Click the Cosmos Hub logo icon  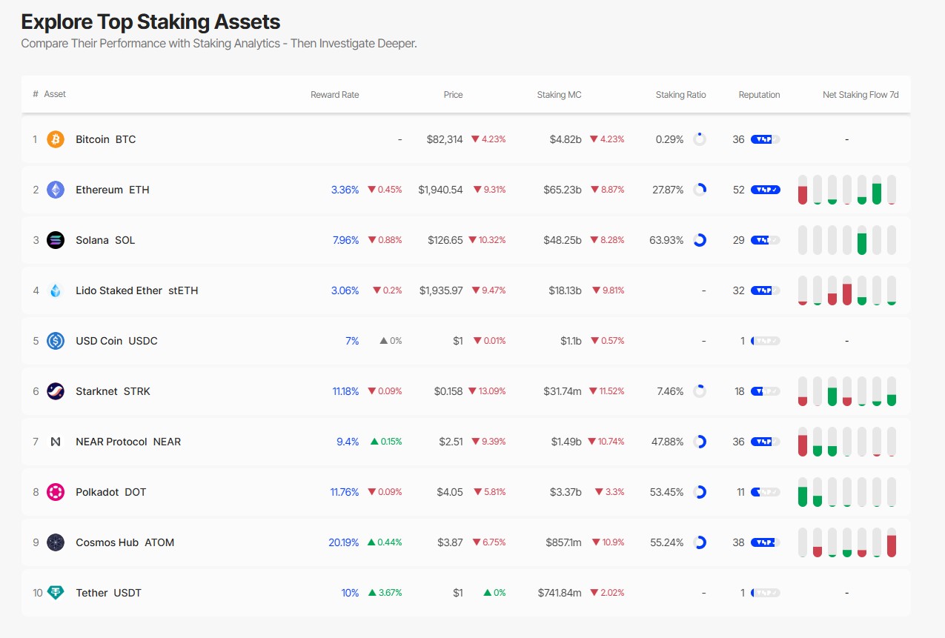(x=56, y=542)
